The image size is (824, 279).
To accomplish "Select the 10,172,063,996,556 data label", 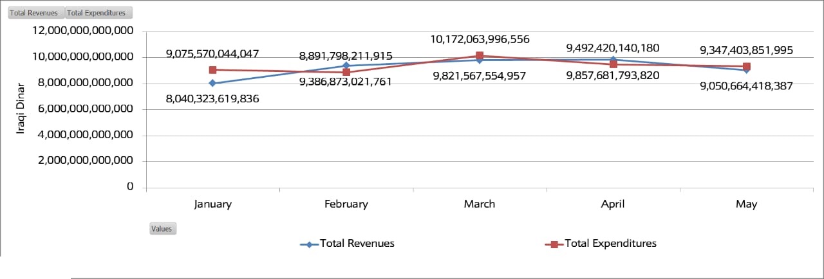I will point(480,40).
